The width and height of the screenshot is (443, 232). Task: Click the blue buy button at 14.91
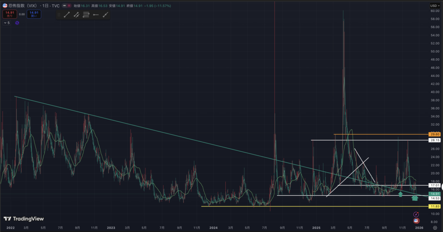[x=34, y=14]
